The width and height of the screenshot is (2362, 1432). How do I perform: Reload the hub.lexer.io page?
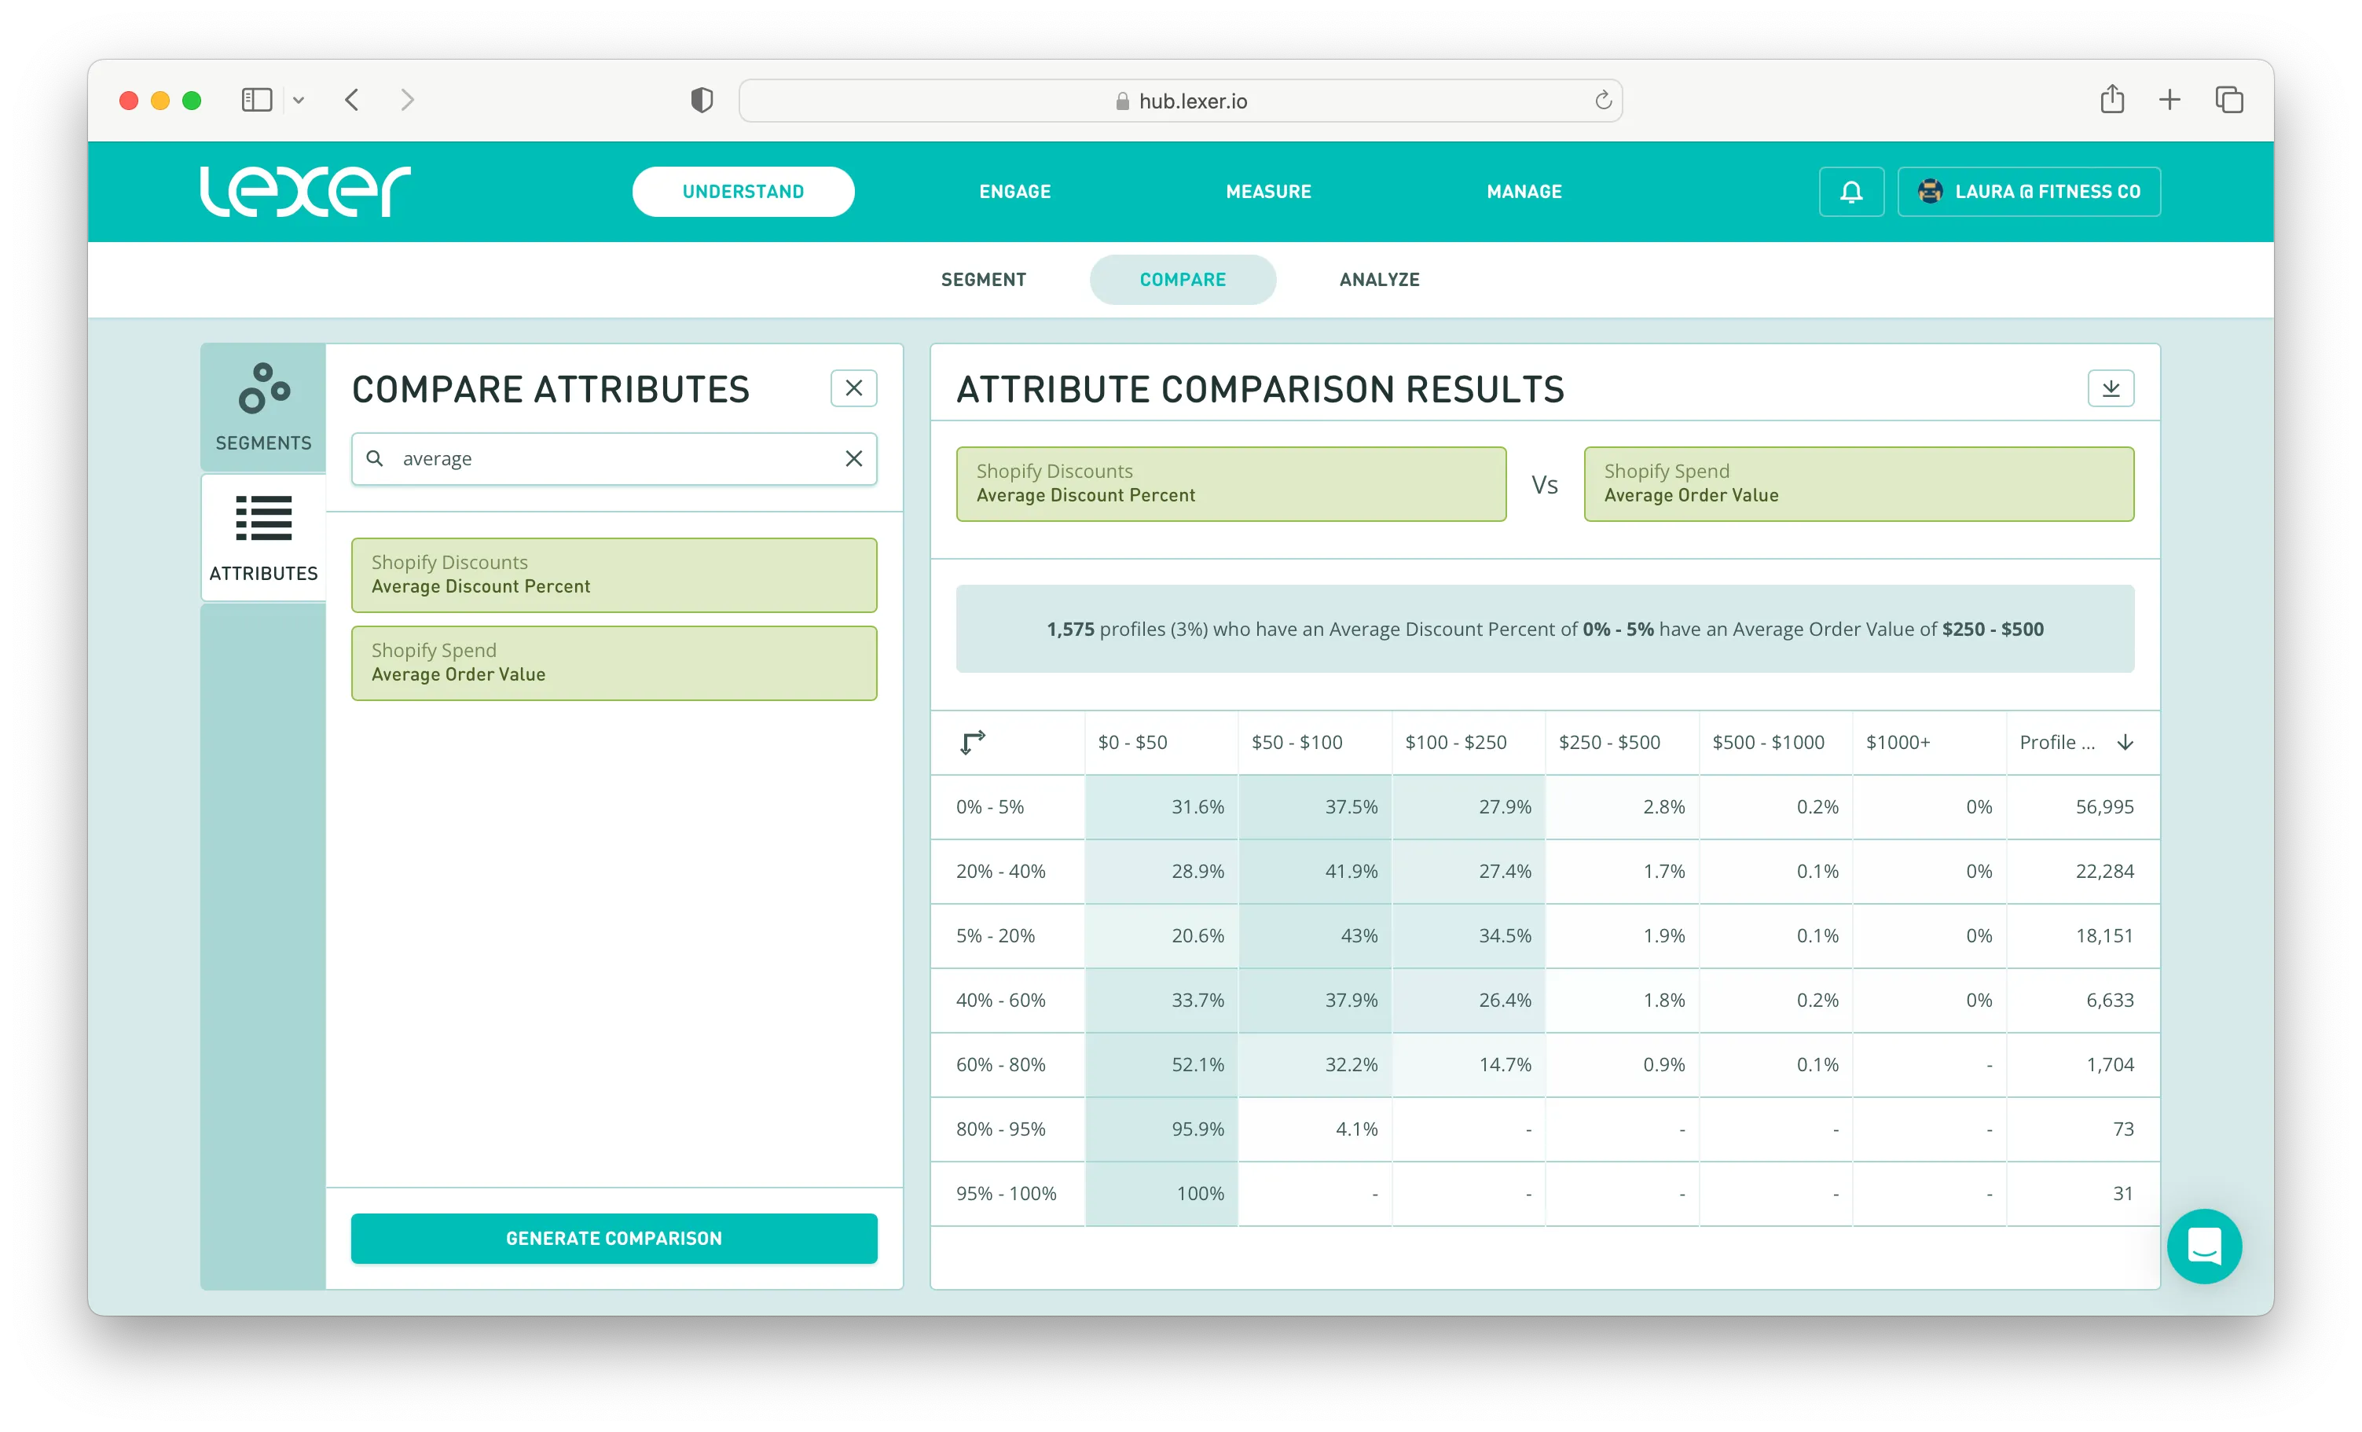(1603, 101)
